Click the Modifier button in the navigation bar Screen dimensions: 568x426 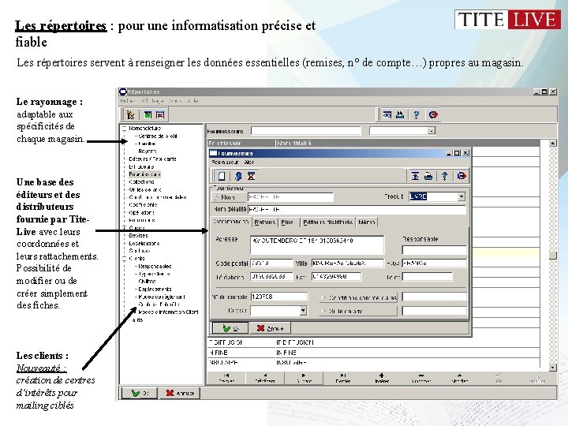click(459, 378)
